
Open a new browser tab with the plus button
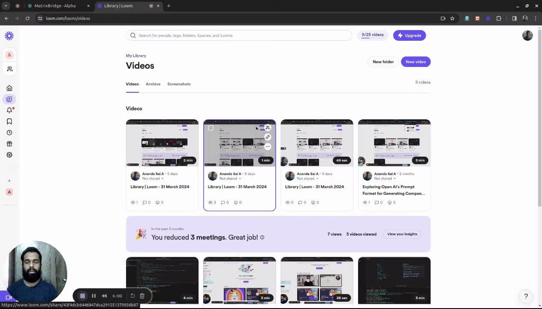point(169,6)
